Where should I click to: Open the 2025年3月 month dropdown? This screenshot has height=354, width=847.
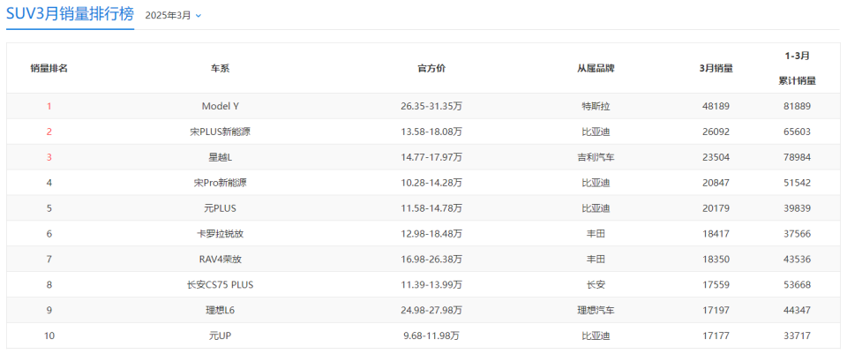[173, 15]
